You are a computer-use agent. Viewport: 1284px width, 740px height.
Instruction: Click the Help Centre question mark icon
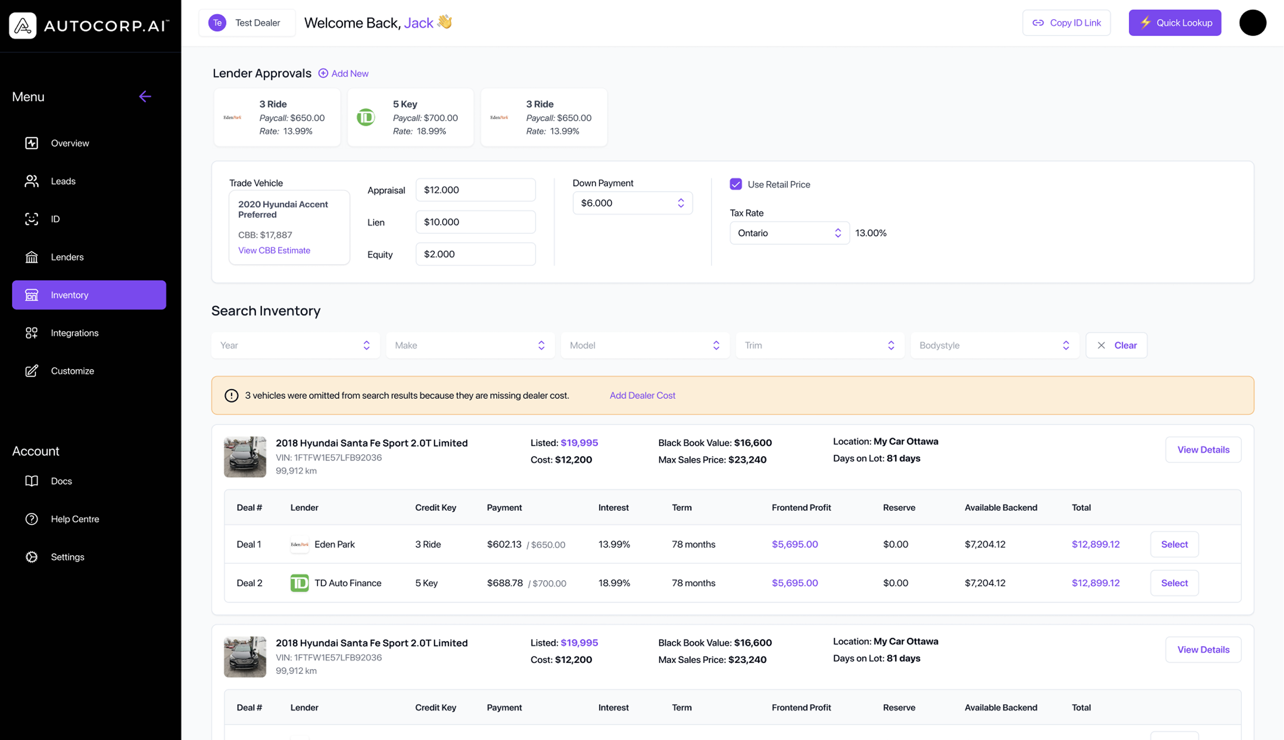point(31,519)
